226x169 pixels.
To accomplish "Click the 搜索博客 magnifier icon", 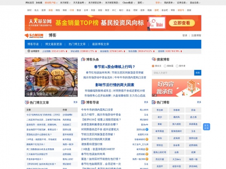I will pyautogui.click(x=154, y=59).
